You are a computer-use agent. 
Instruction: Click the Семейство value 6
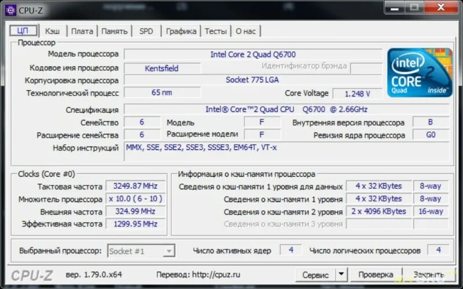(x=142, y=122)
